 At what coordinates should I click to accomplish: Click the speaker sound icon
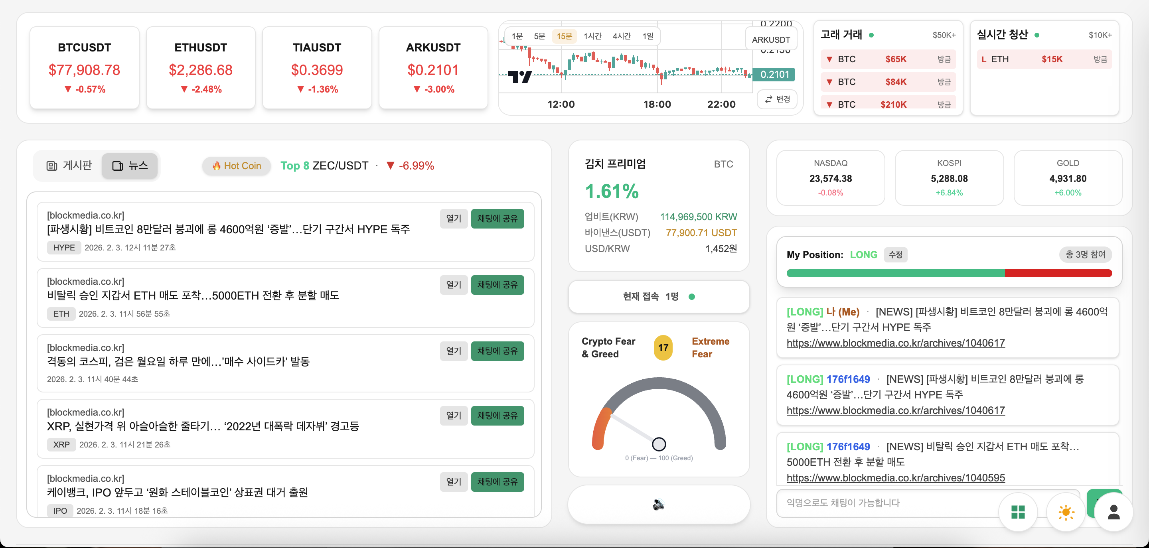658,504
